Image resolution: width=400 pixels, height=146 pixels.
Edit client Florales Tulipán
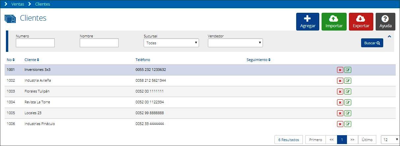coord(348,92)
